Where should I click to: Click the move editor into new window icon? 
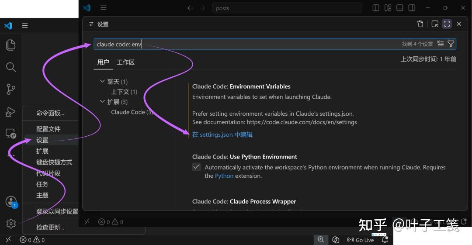(435, 24)
